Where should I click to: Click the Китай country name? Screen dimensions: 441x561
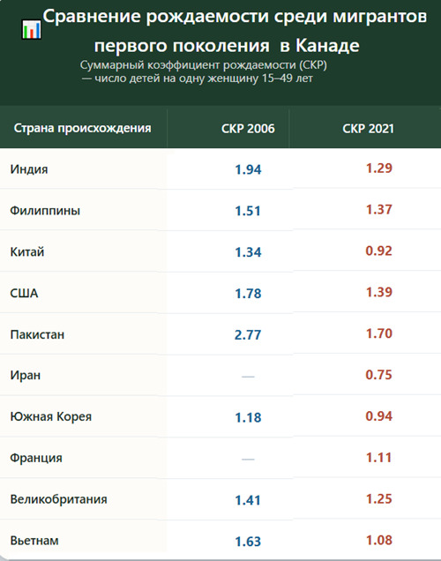[x=27, y=252]
